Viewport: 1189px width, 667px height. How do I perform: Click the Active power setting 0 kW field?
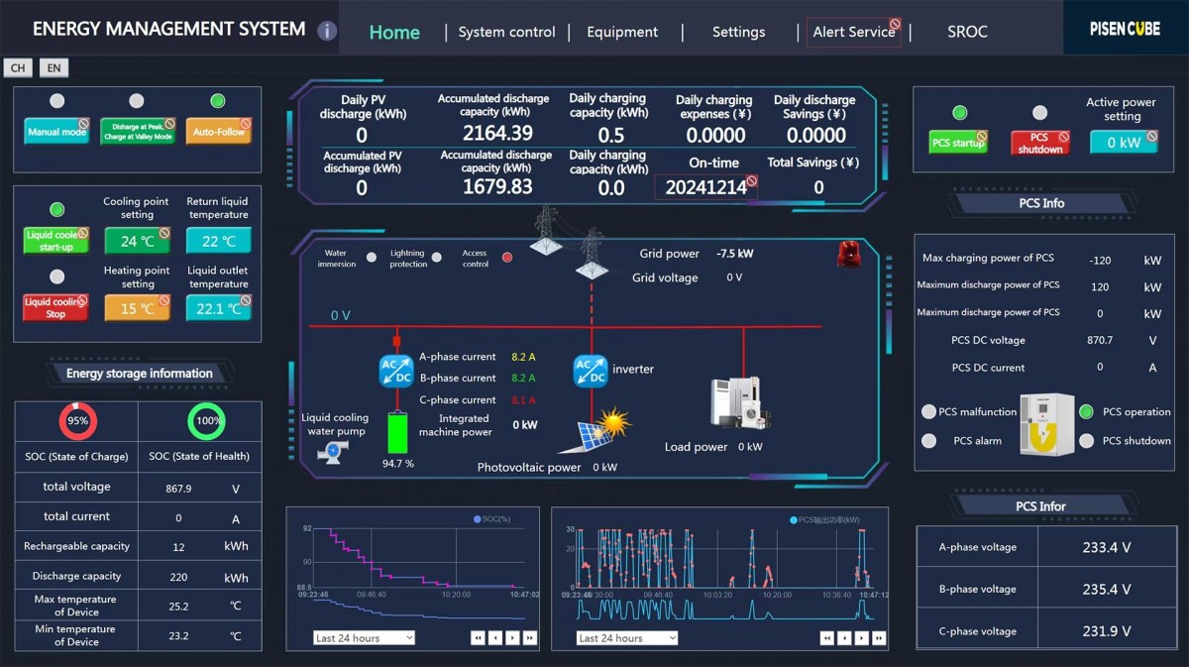click(x=1123, y=142)
